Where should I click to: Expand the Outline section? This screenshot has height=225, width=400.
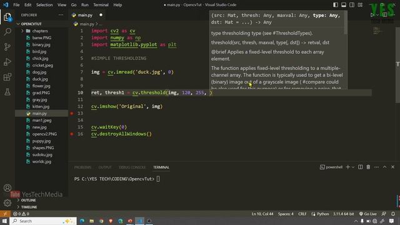click(28, 200)
